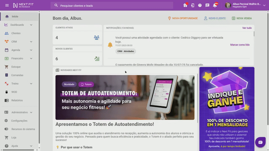Click Novo Cliente button
Viewport: 269px width, 151px height.
coord(215,18)
